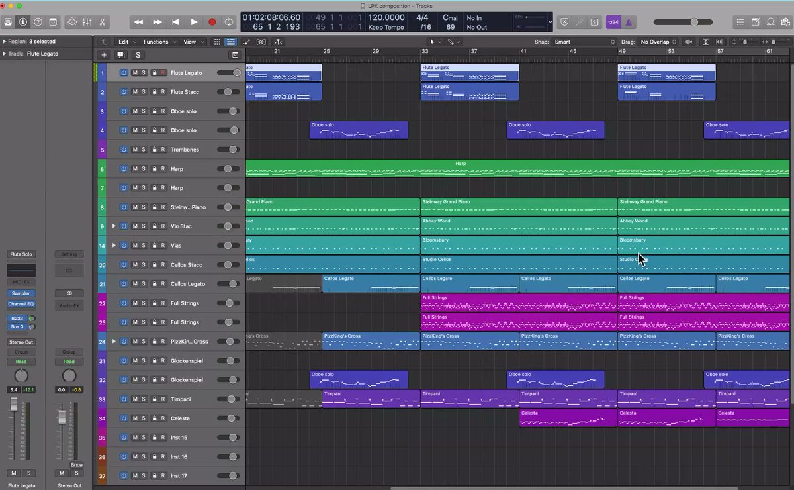
Task: Click the horizontal auto zoom icon
Action: (719, 42)
